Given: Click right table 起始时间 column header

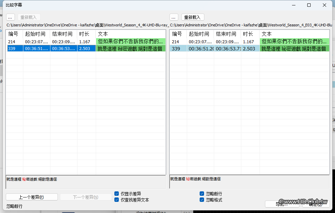Looking at the screenshot, I should click(200, 34).
